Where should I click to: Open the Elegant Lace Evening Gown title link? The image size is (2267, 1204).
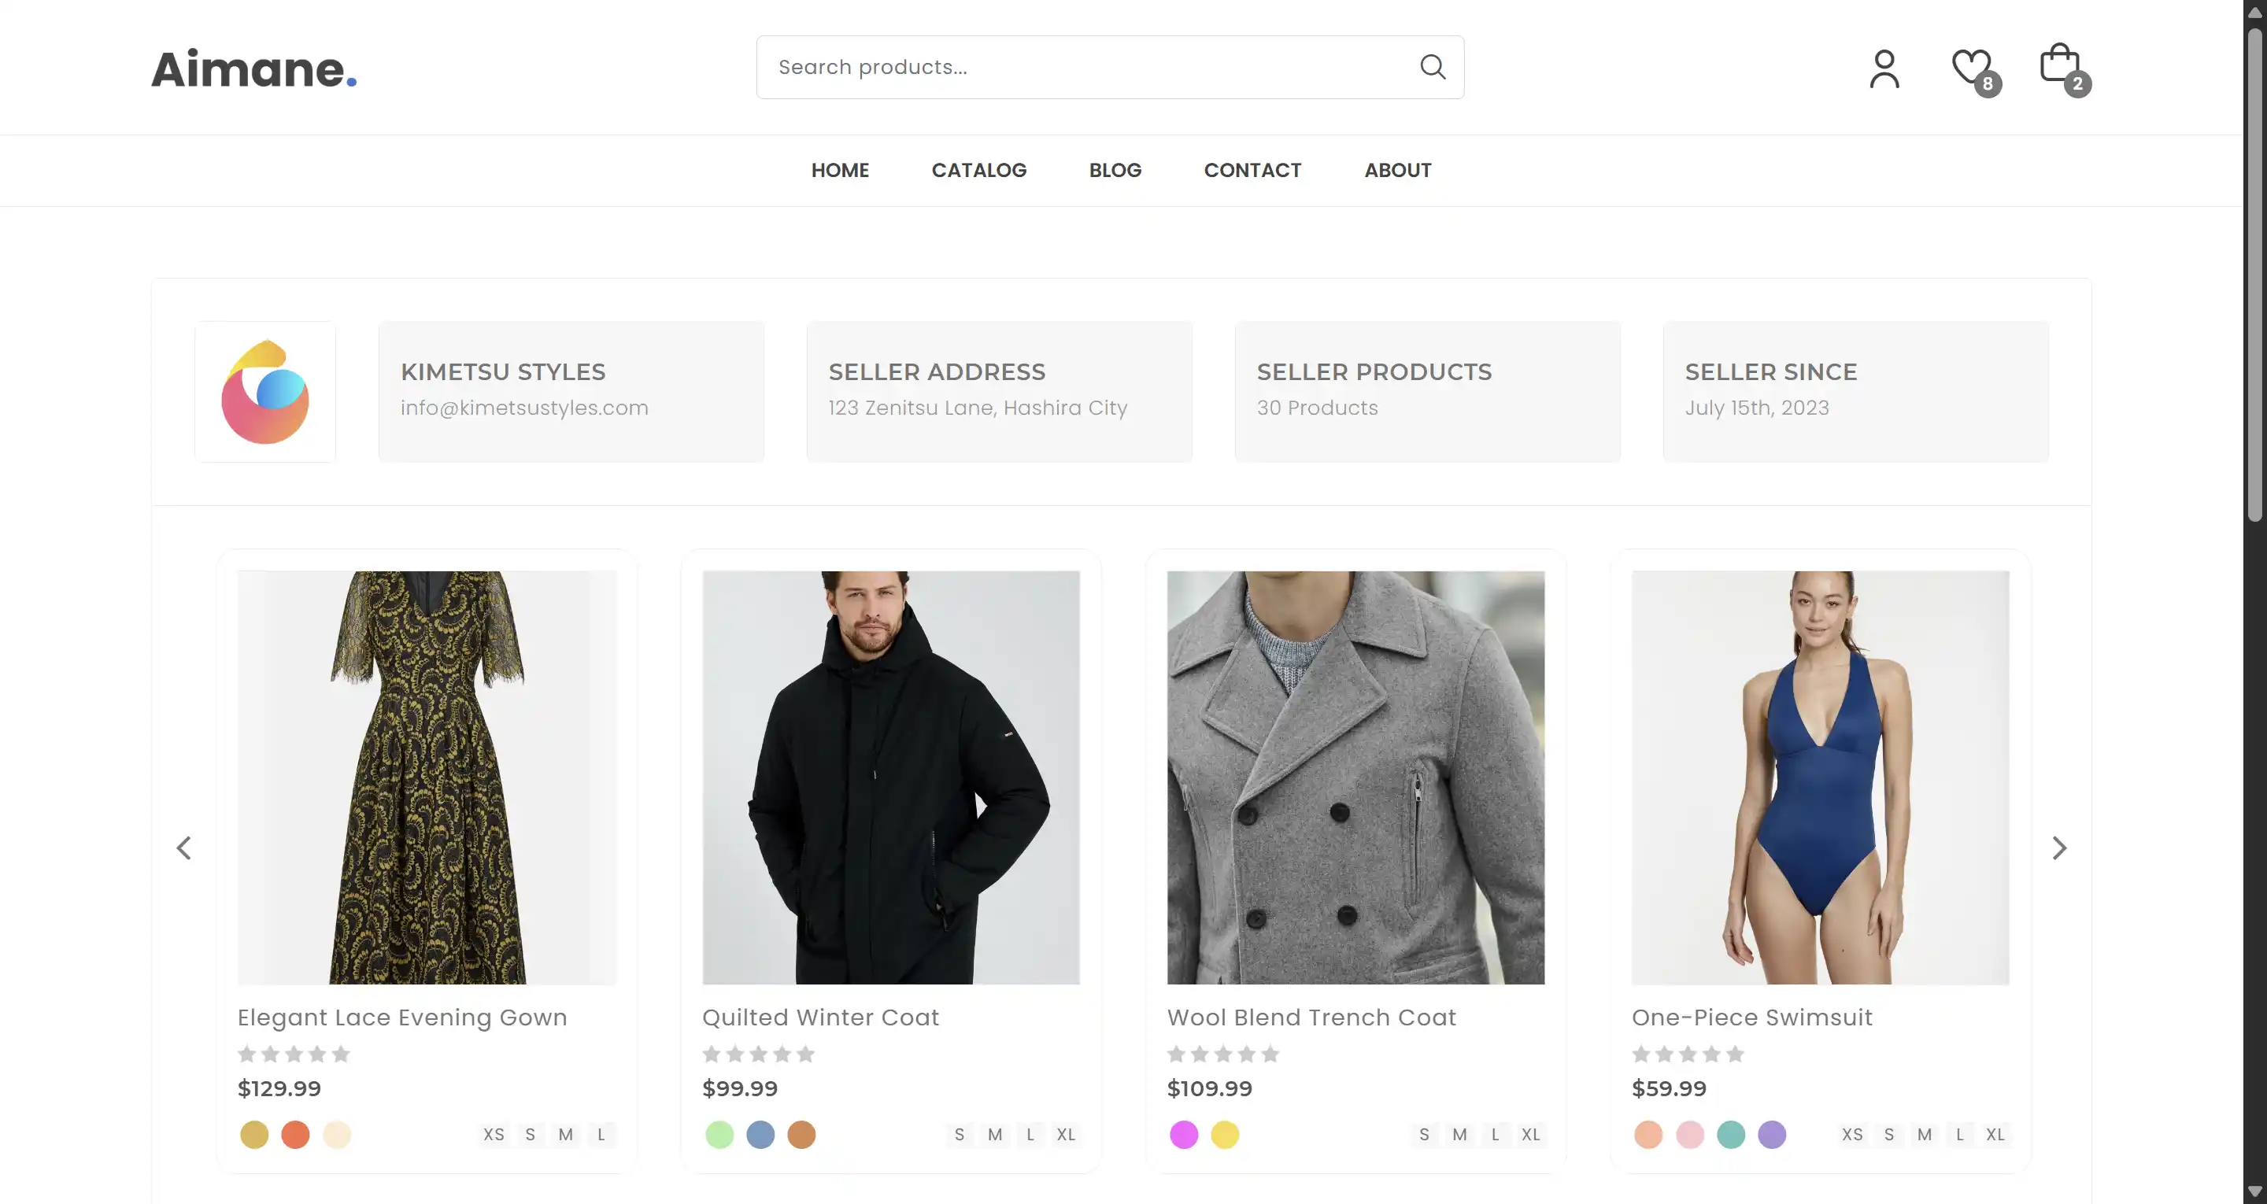[x=402, y=1017]
